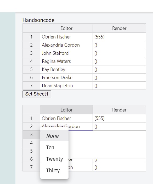Select Obrien Fischer cell in top table
This screenshot has height=184, width=153.
click(66, 37)
